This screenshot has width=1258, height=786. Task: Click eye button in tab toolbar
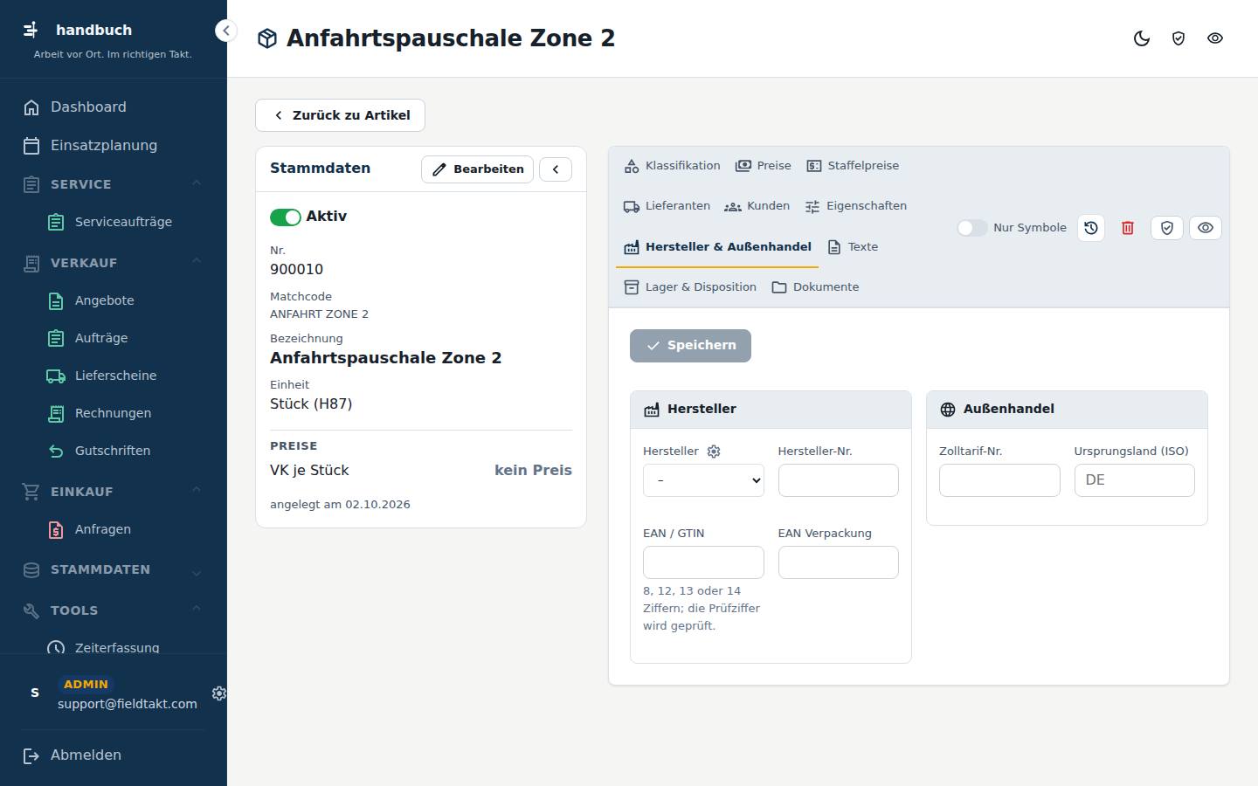[x=1206, y=228]
